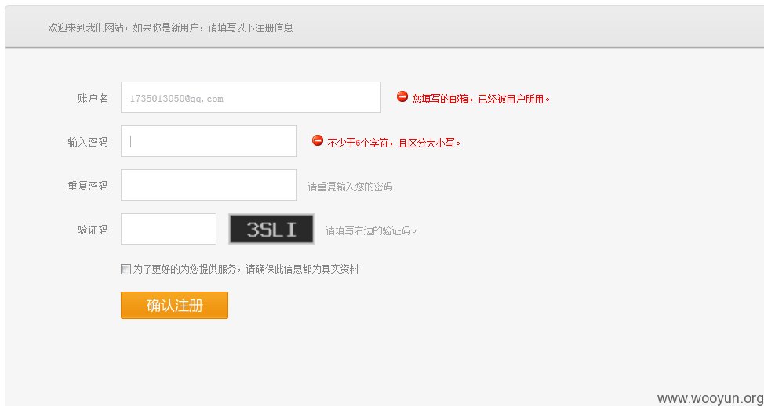Click the red error icon beside password field
Screen dimensions: 764x406
(x=317, y=140)
